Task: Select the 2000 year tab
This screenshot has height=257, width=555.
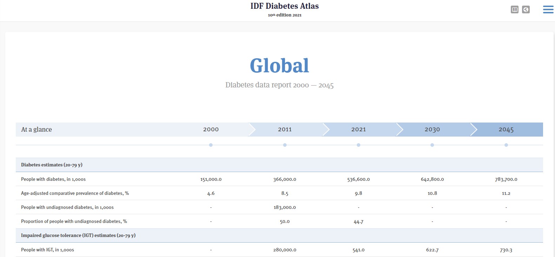Action: click(x=211, y=130)
